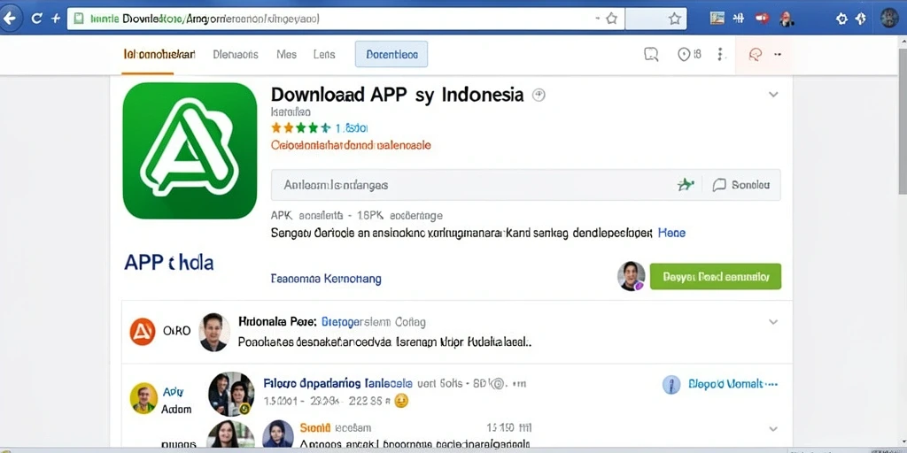This screenshot has height=453, width=907.
Task: Click the browser back arrow button
Action: (x=10, y=19)
